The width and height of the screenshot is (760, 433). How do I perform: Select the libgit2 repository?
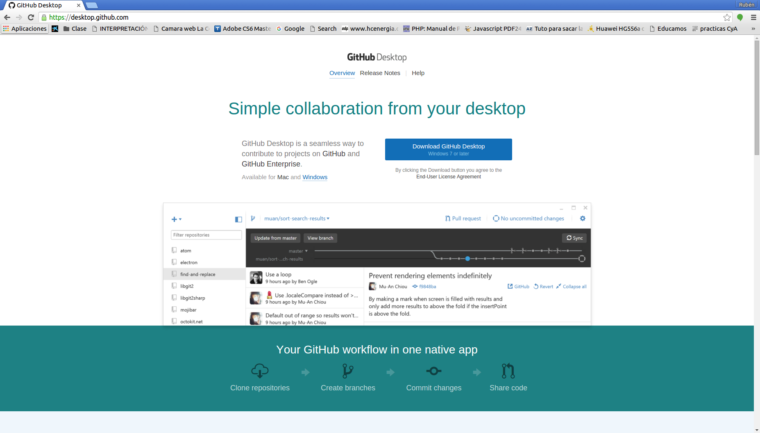pyautogui.click(x=204, y=286)
